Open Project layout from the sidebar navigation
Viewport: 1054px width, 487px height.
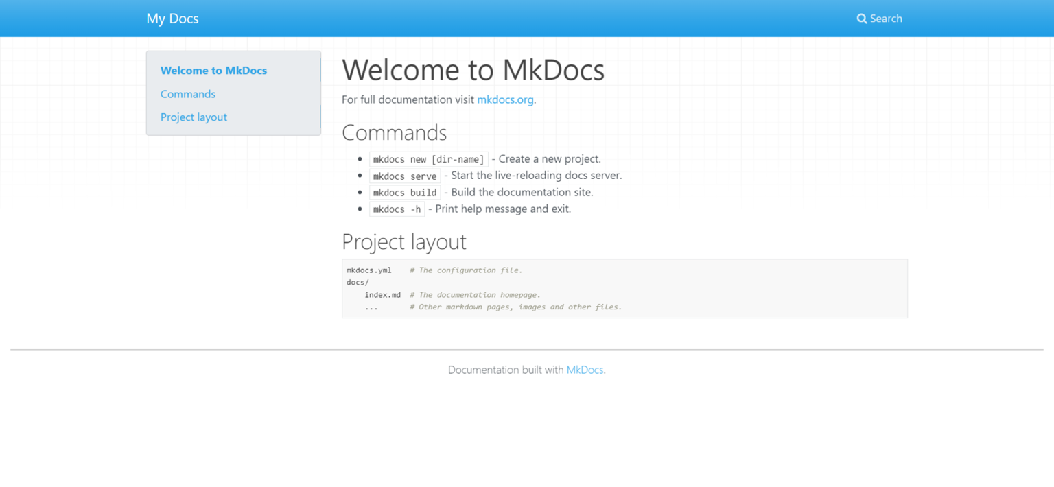coord(194,117)
